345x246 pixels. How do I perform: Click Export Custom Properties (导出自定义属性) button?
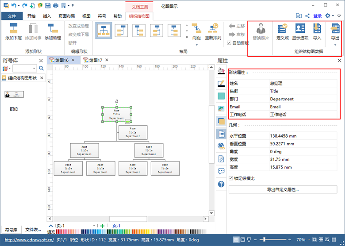point(283,189)
